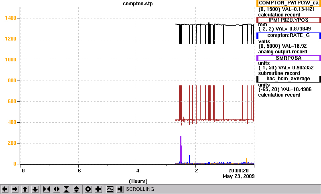The height and width of the screenshot is (194, 321).
Task: Select the compton:RATE_G legend entry
Action: click(x=288, y=36)
